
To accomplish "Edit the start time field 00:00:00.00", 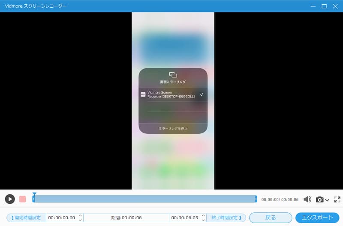I will click(62, 217).
